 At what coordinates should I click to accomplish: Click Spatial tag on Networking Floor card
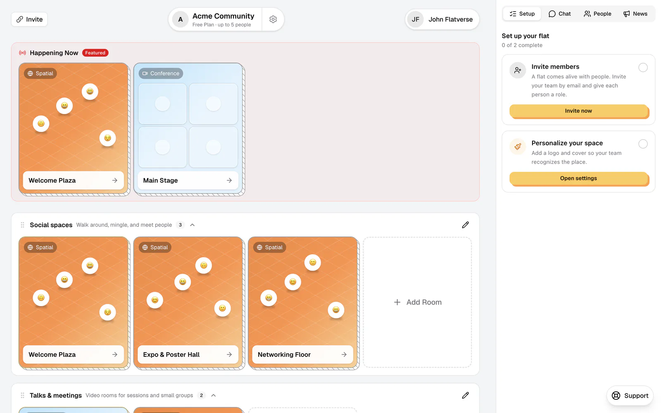point(269,247)
